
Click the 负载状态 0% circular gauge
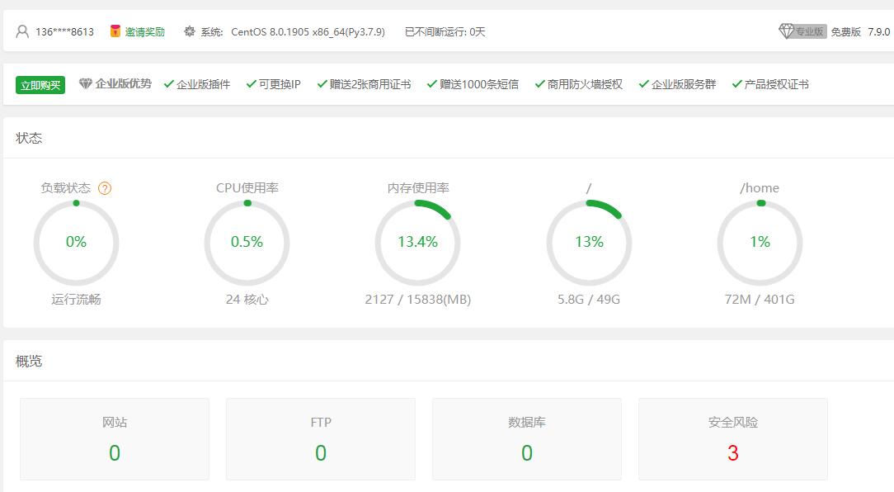tap(76, 242)
